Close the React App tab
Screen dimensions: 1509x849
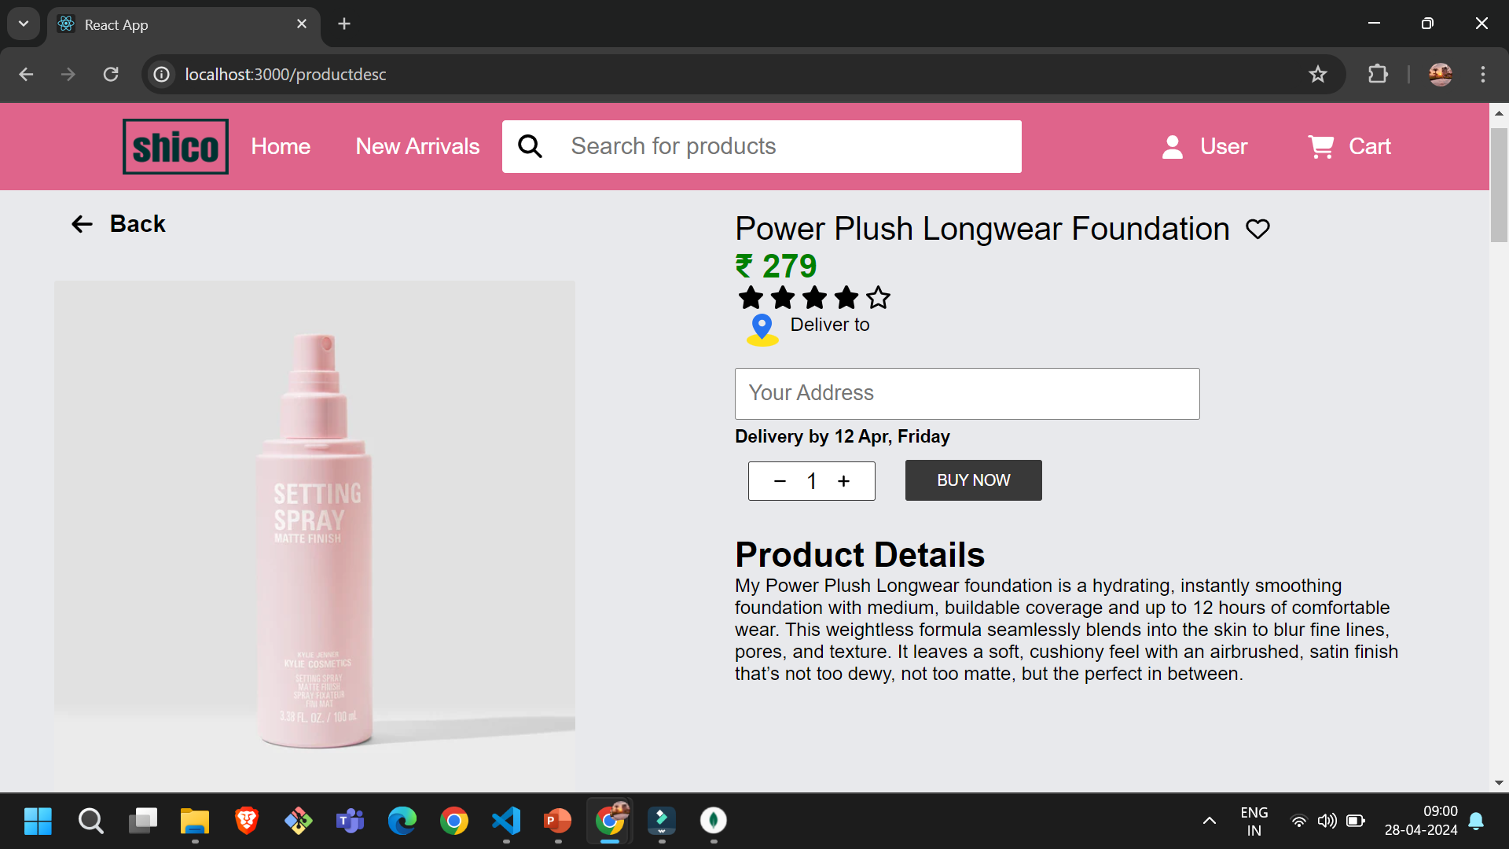click(302, 24)
